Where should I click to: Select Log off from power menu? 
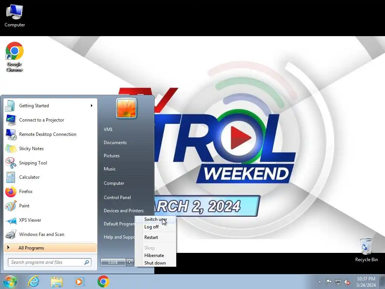(156, 227)
